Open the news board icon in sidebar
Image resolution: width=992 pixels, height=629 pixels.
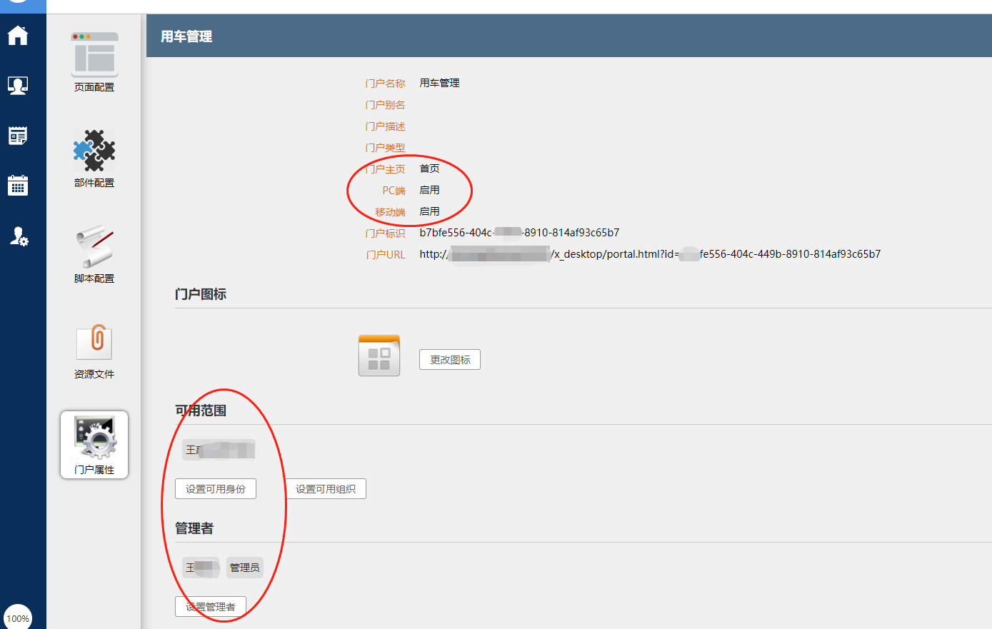point(18,136)
